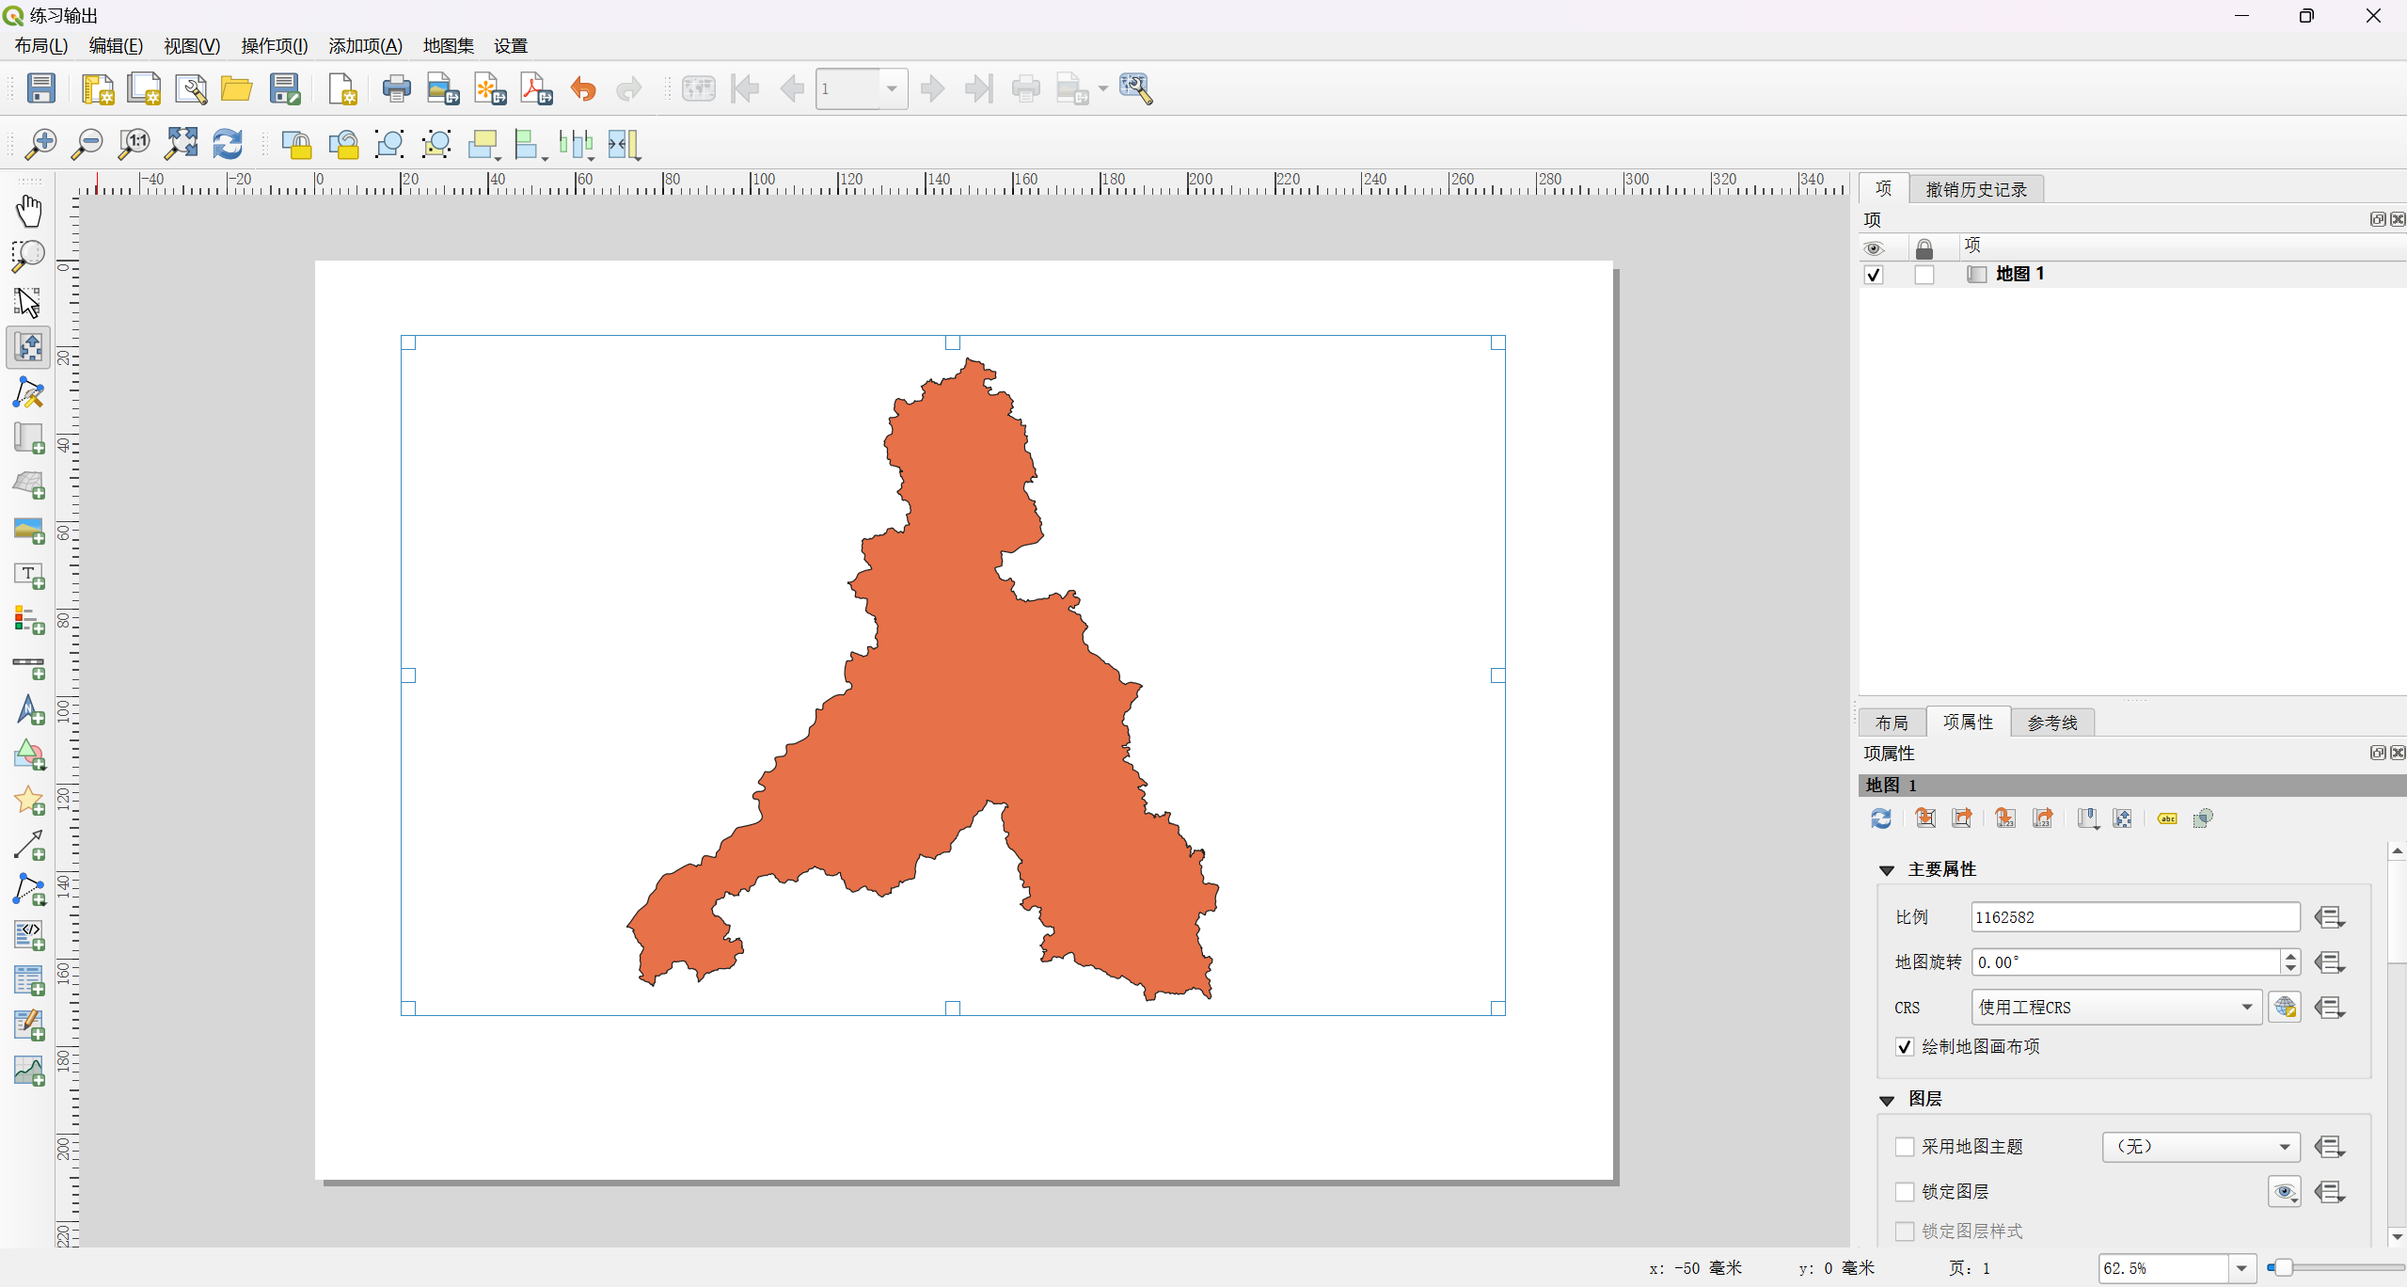Switch to 参考线 tab
This screenshot has width=2407, height=1287.
[x=2052, y=723]
